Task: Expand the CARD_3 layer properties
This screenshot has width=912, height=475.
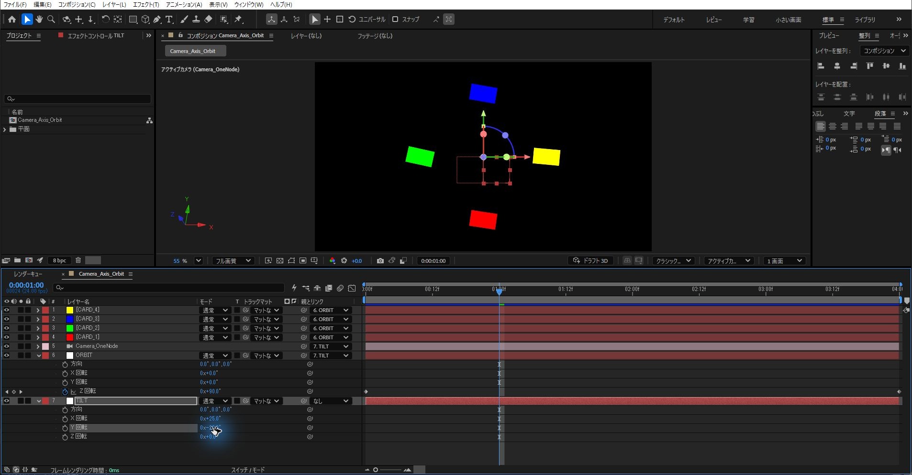Action: (38, 319)
